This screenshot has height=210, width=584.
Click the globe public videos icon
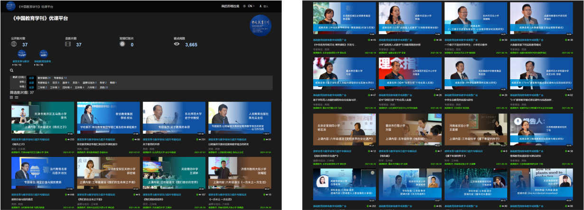pyautogui.click(x=14, y=44)
